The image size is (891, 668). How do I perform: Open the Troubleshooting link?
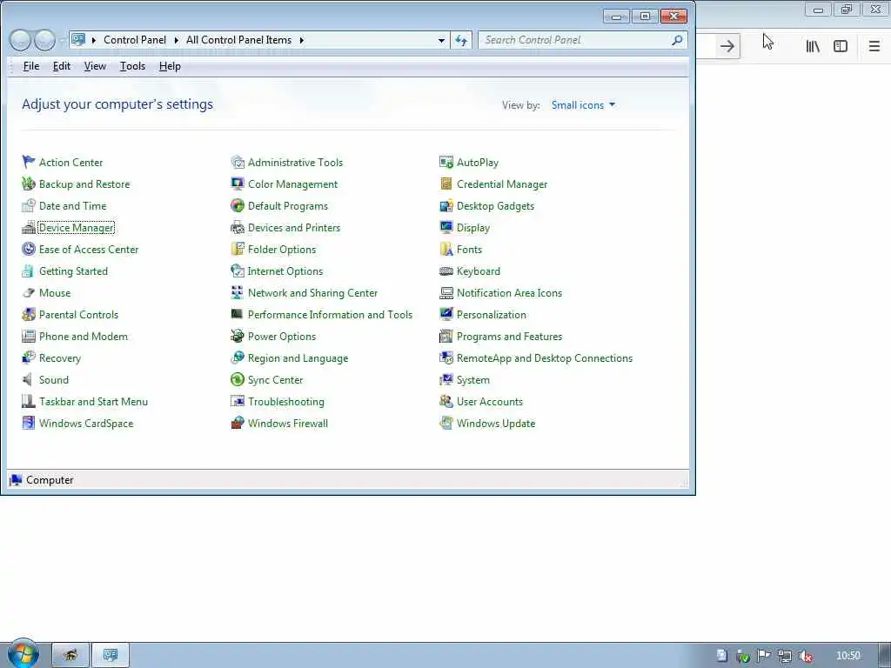285,402
